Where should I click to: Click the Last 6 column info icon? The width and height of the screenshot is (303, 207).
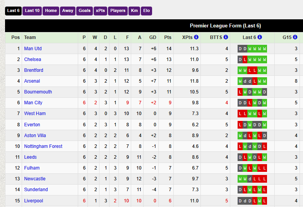pyautogui.click(x=260, y=37)
